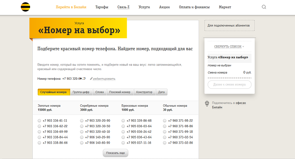Collapse the list via Свернуть список
295x159 pixels.
coord(229,47)
